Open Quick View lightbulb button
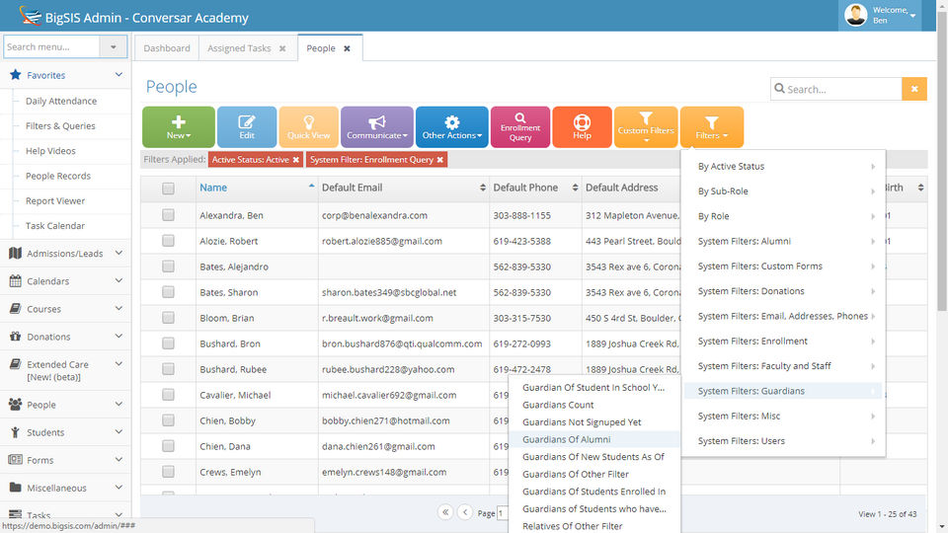The width and height of the screenshot is (948, 533). click(x=308, y=127)
